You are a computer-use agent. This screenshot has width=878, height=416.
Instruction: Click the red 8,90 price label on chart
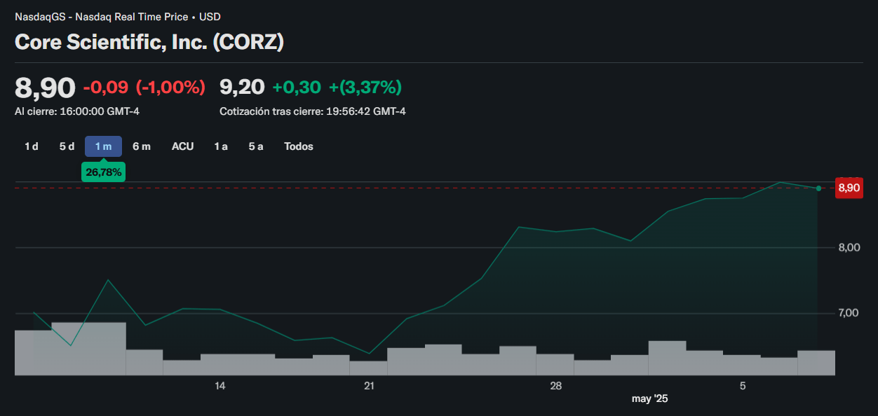coord(849,188)
